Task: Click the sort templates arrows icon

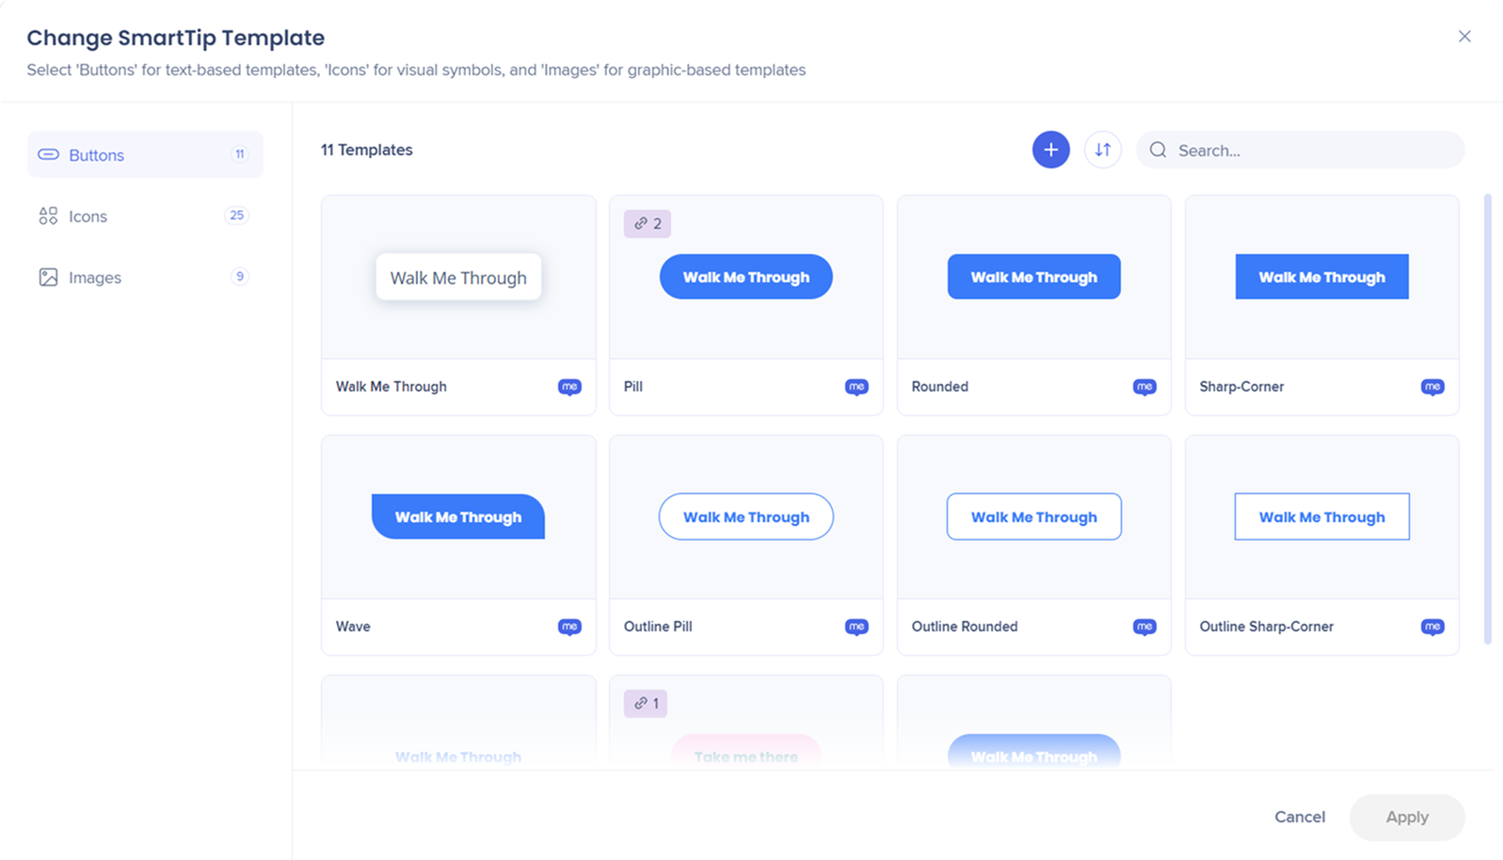Action: [x=1102, y=150]
